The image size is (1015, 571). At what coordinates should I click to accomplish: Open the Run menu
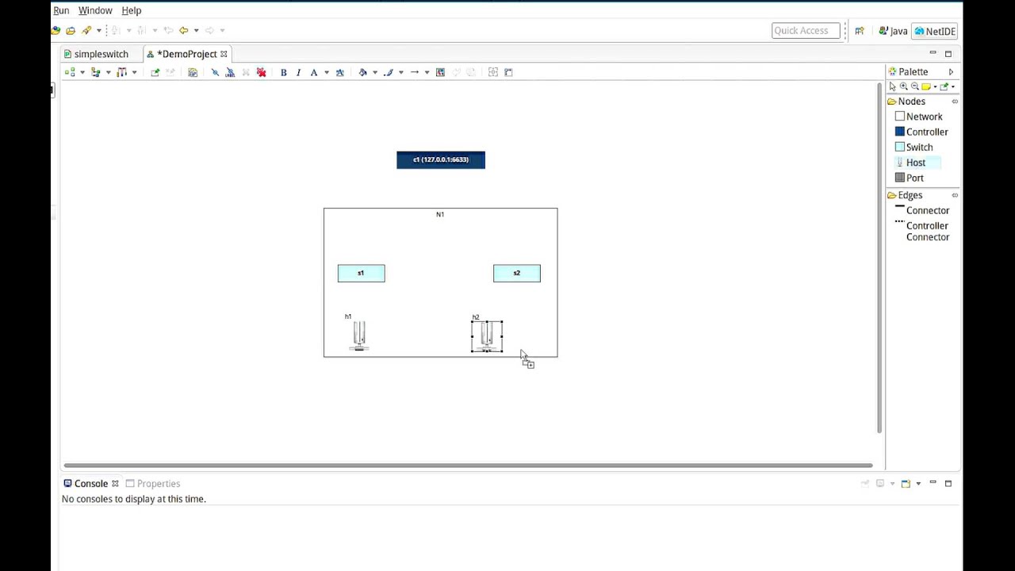[x=61, y=10]
